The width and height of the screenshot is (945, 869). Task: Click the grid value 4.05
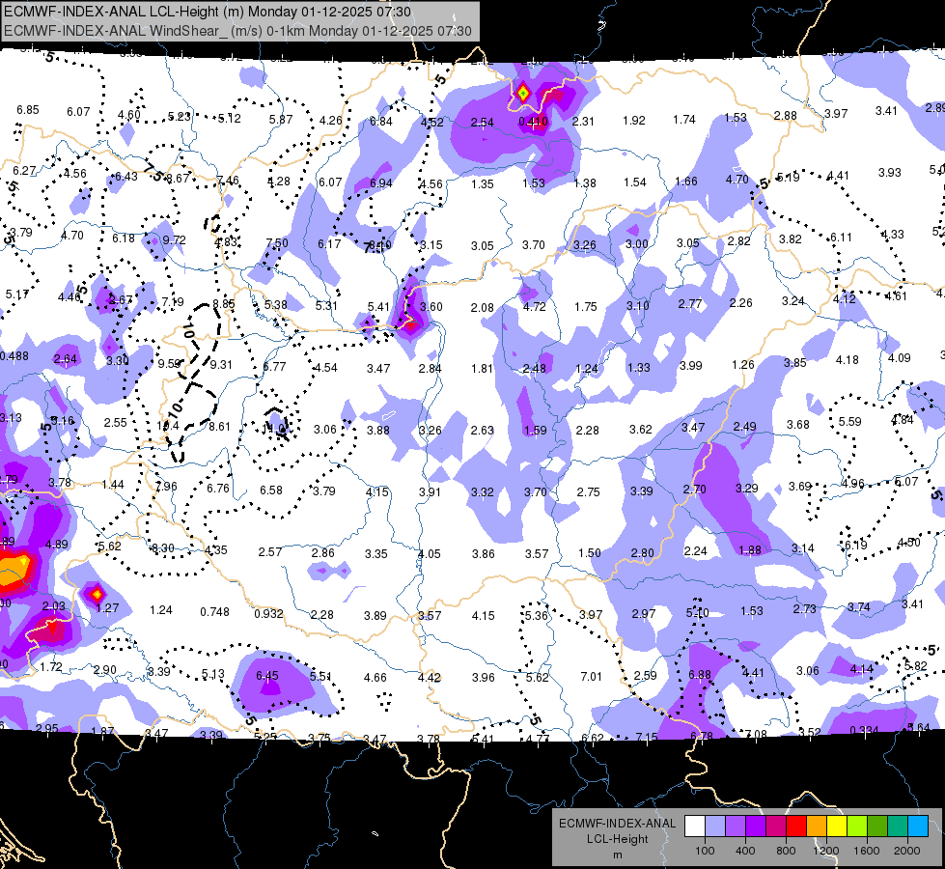(430, 553)
